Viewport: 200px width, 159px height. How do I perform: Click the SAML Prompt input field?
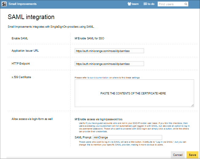127,137
